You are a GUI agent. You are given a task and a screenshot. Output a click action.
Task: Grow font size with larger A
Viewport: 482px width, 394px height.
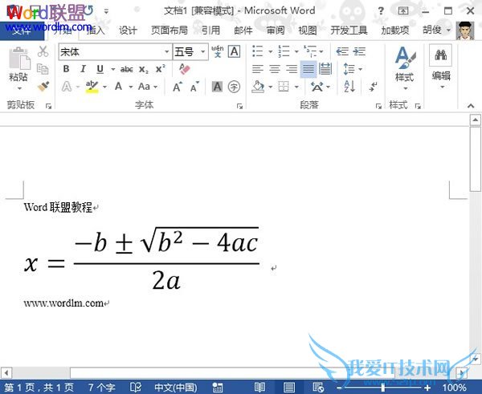[x=178, y=87]
